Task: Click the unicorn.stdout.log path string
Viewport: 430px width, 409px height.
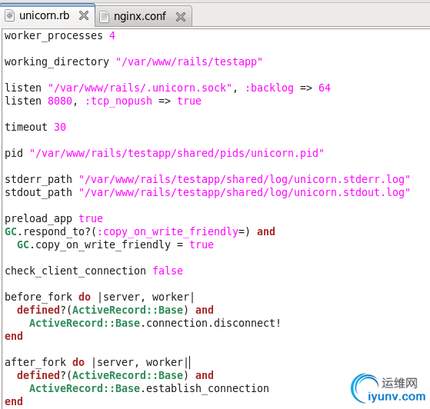Action: pos(245,192)
